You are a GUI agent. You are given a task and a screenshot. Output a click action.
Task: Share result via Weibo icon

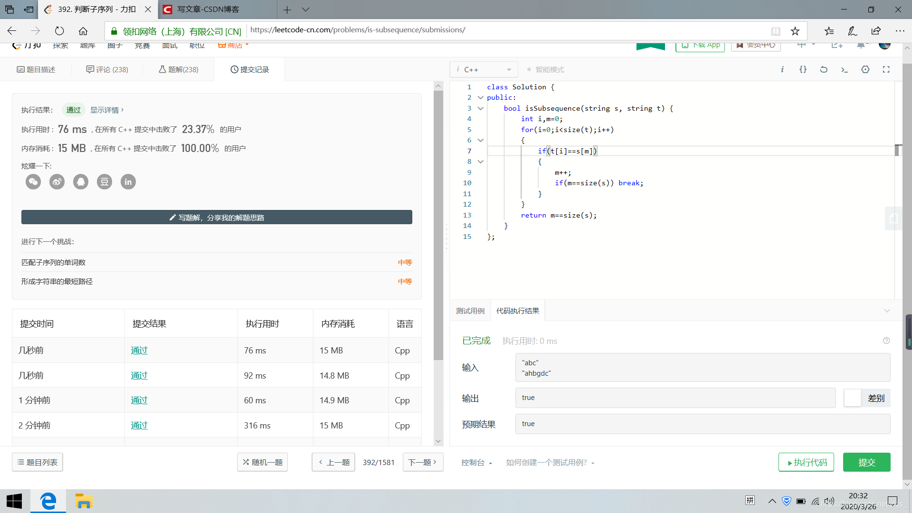[x=57, y=182]
